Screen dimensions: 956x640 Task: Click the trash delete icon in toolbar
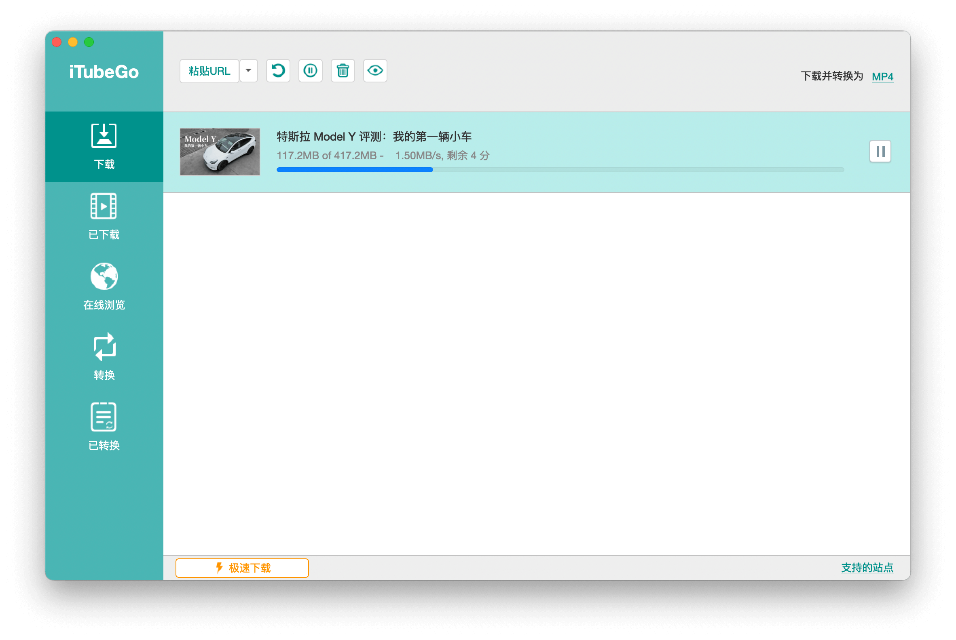tap(343, 71)
